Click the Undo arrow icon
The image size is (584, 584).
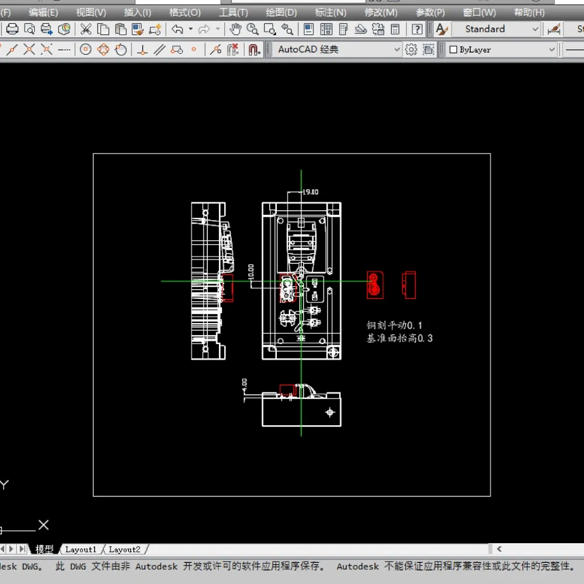tap(177, 29)
